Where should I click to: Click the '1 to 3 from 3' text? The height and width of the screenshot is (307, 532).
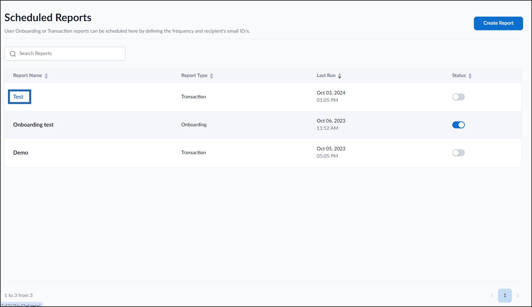pyautogui.click(x=18, y=295)
